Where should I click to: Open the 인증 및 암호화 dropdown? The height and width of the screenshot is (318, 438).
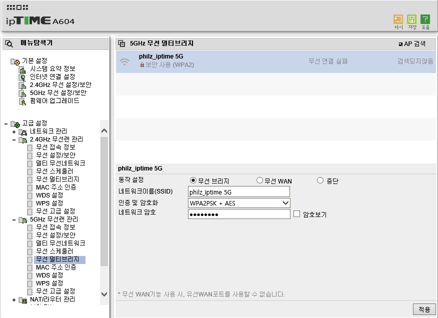(x=239, y=203)
